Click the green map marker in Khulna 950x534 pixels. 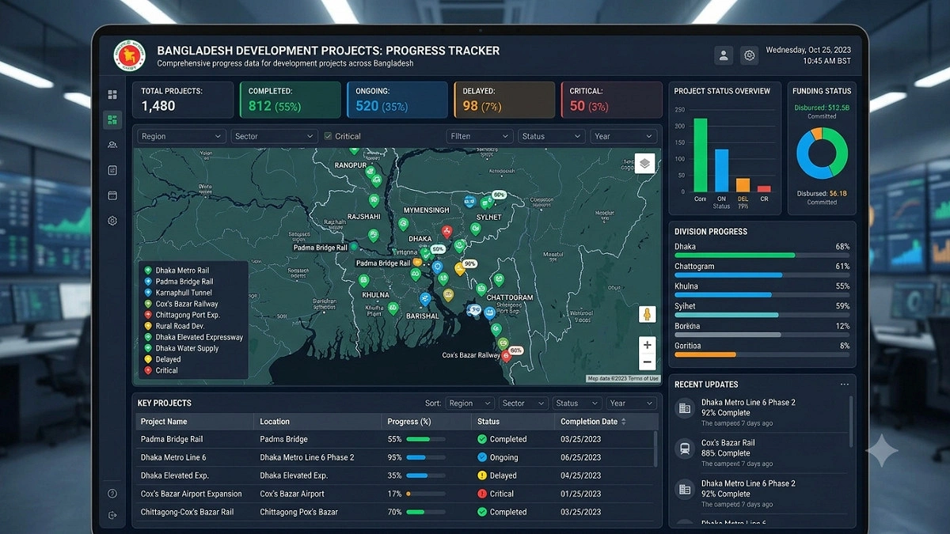[364, 280]
